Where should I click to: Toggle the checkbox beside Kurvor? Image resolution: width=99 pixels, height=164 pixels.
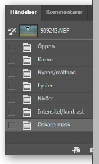[x=12, y=60]
